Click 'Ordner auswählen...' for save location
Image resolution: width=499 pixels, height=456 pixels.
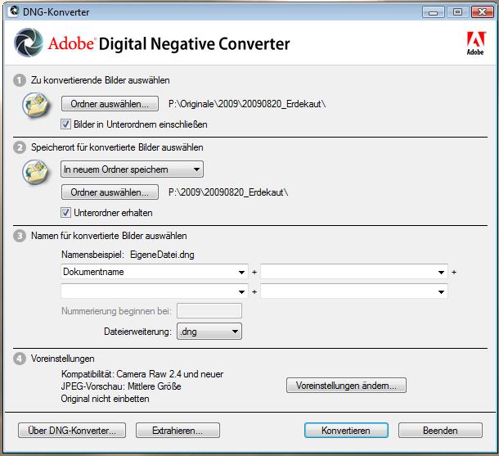pos(110,192)
